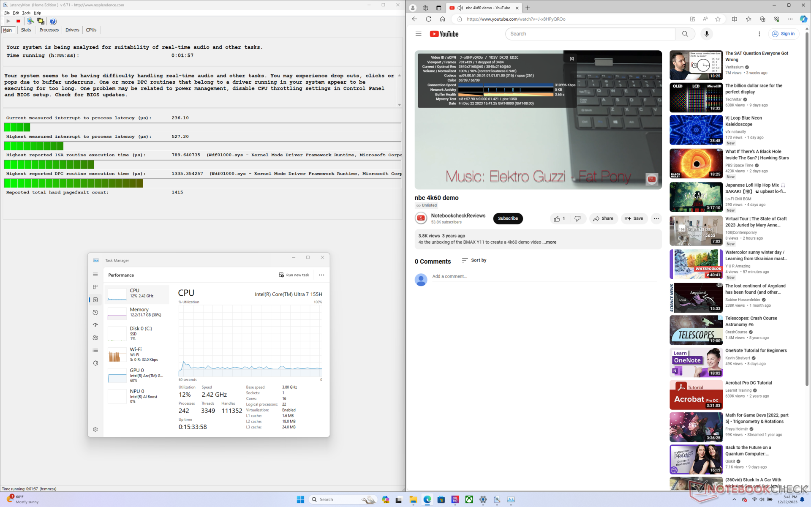Open Task Manager more options ellipsis
Screen dimensions: 811x507
coord(321,275)
